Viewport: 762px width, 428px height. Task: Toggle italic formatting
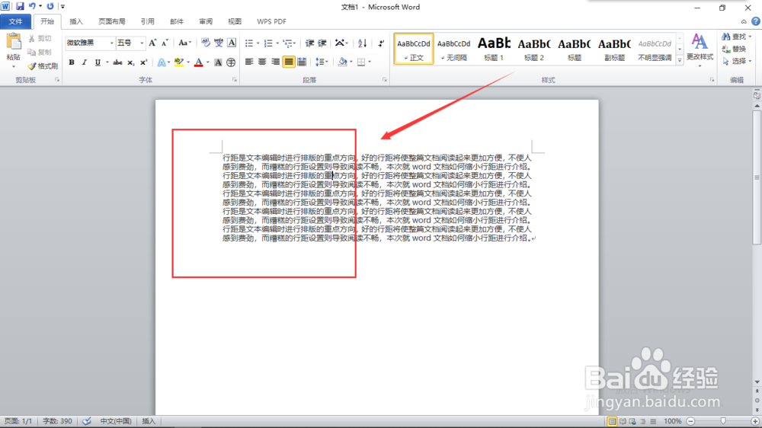[x=84, y=62]
